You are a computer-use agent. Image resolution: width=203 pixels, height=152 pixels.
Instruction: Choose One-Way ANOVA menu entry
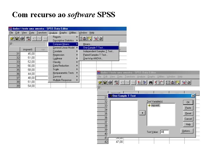(x=98, y=59)
